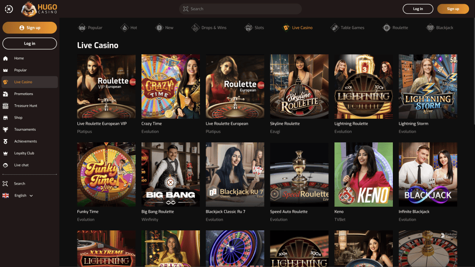Click the sidebar Search magnifier icon
Image resolution: width=475 pixels, height=267 pixels.
tap(6, 184)
